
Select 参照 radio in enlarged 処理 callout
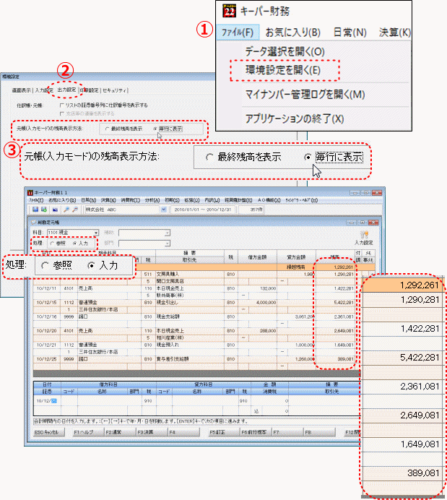pos(45,265)
